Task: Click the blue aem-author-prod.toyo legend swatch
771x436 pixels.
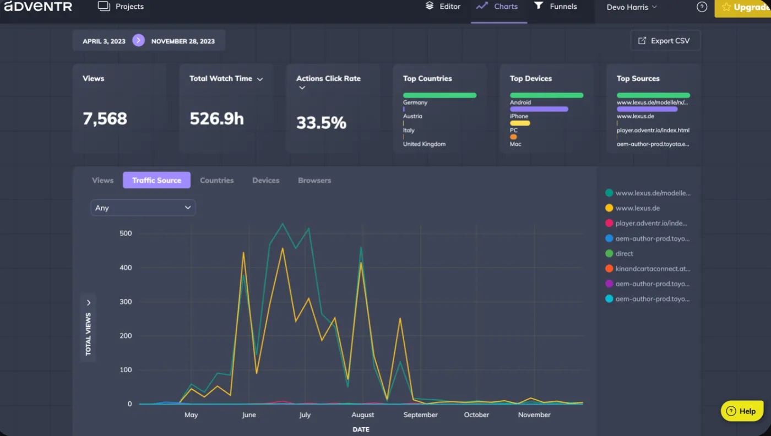Action: tap(609, 238)
